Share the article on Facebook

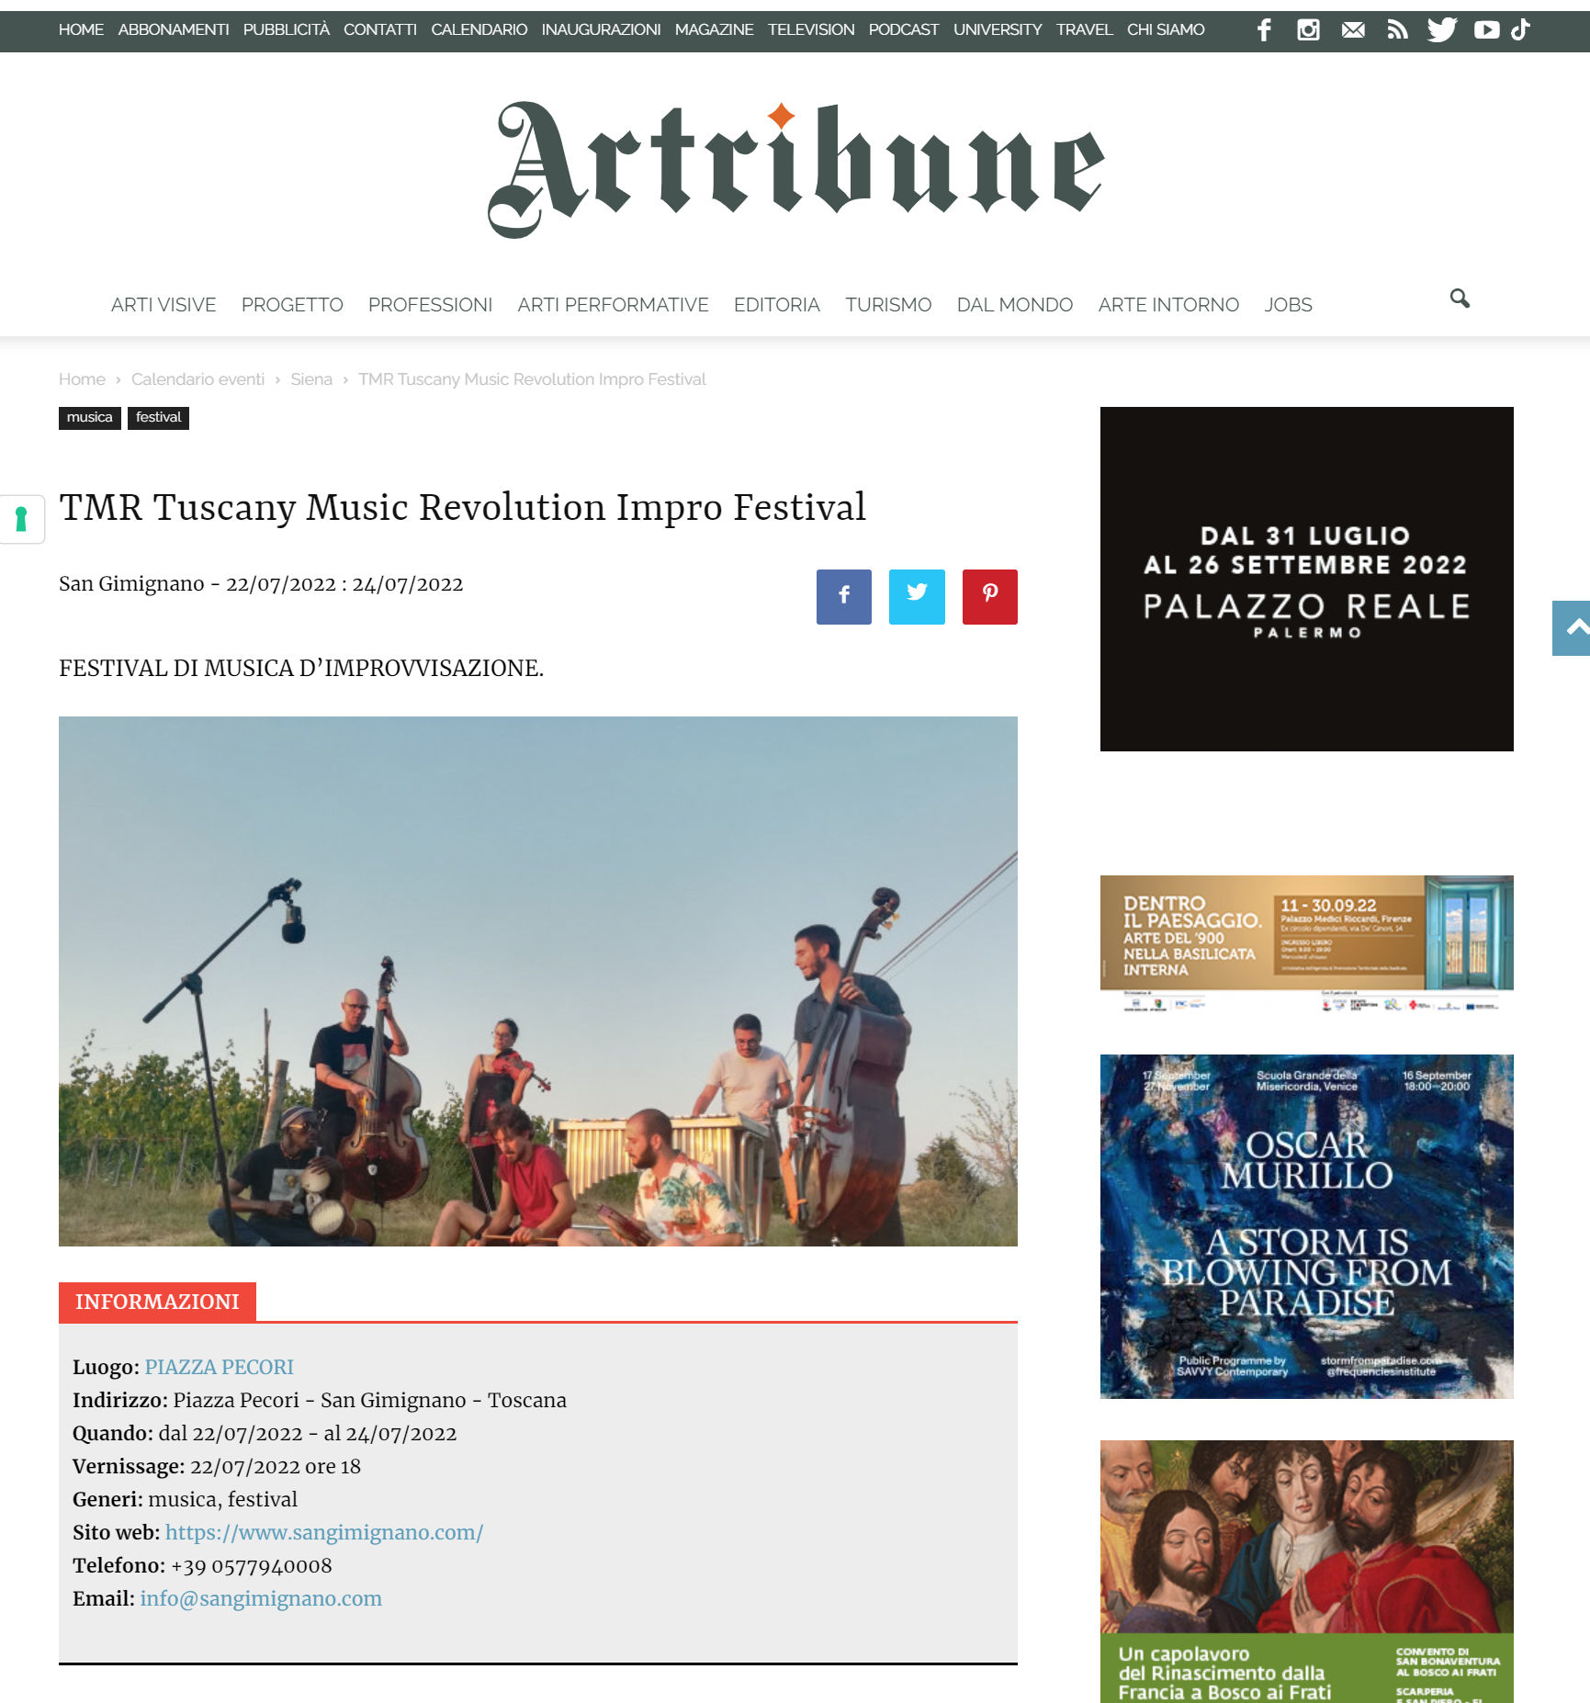coord(844,597)
